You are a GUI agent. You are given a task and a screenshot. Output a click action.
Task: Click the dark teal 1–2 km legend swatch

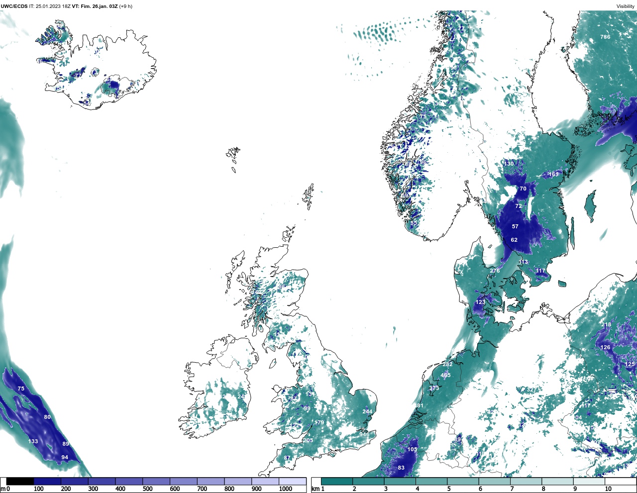[x=337, y=481]
